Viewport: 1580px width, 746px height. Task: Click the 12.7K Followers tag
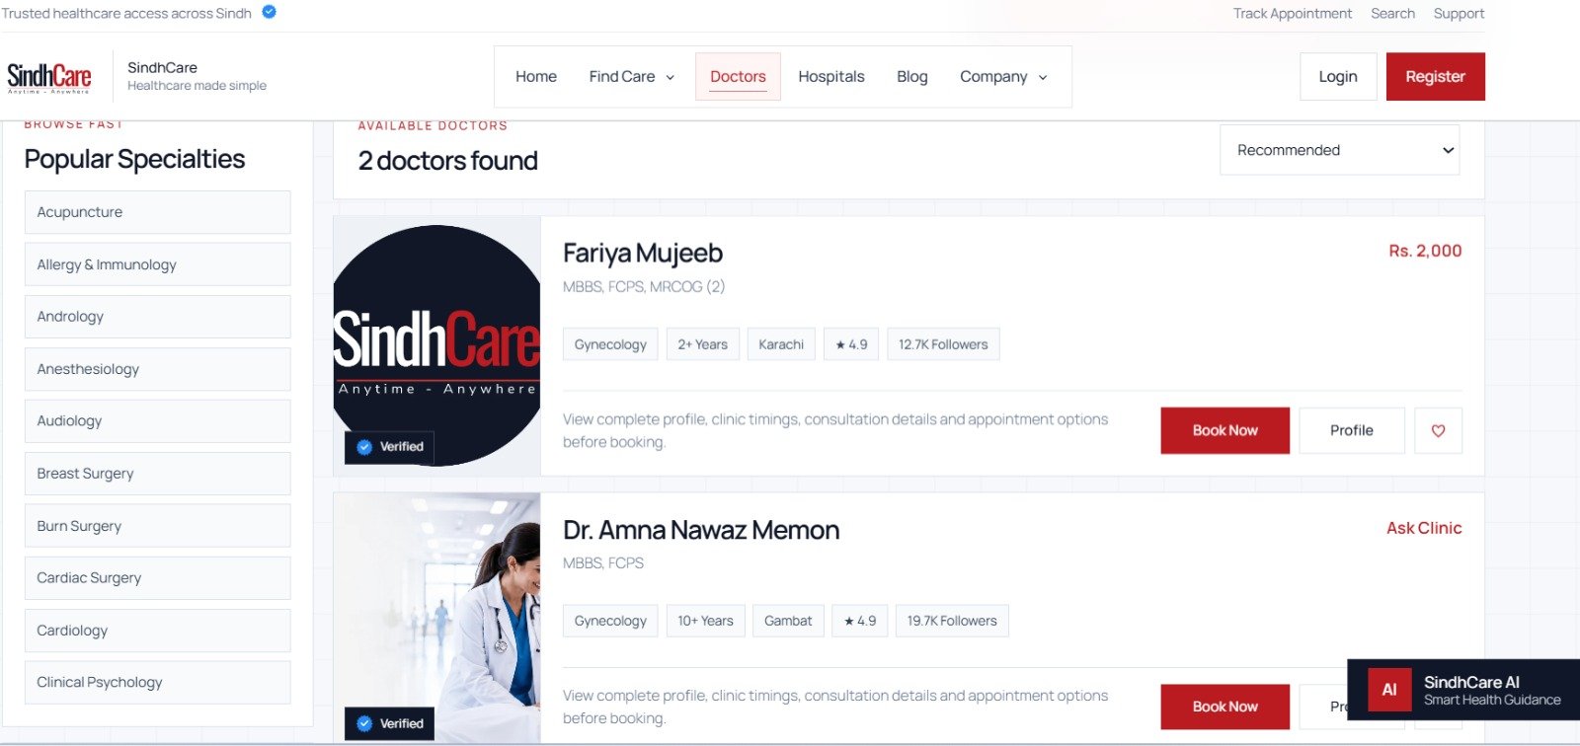pyautogui.click(x=943, y=344)
